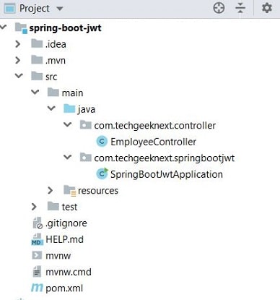Screen dimensions: 280x300
Task: Select the spring-boot-jwt project name
Action: click(65, 28)
